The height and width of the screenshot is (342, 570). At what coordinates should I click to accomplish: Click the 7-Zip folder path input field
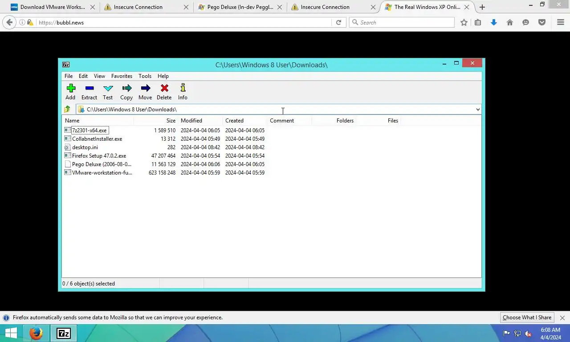279,110
